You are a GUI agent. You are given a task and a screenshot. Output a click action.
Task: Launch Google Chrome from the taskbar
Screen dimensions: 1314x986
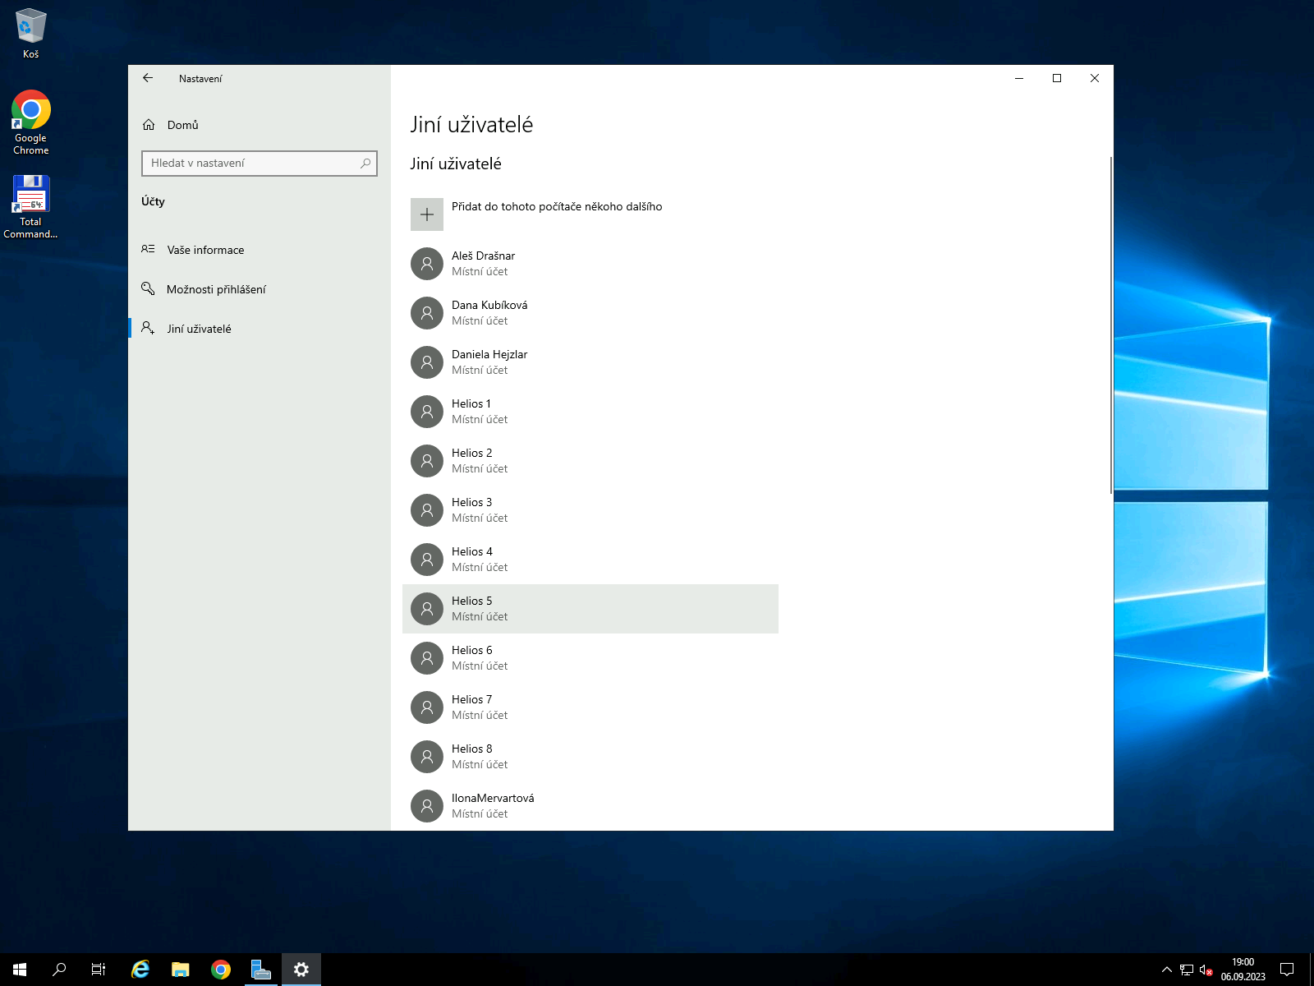coord(220,970)
